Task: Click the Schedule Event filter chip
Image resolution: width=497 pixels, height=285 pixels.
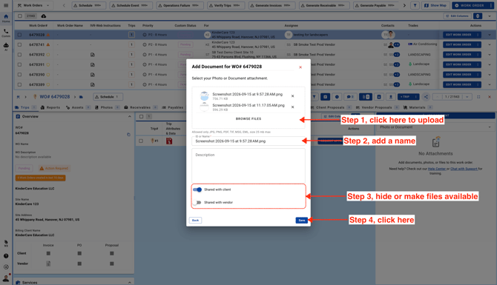Action: pos(131,5)
